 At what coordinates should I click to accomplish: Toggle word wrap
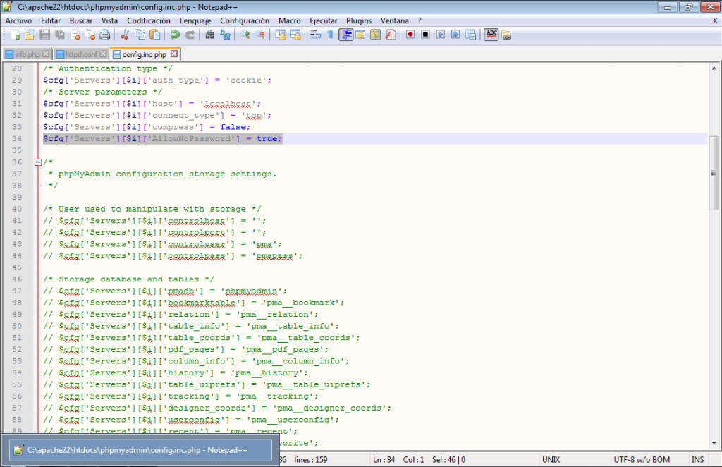[314, 35]
